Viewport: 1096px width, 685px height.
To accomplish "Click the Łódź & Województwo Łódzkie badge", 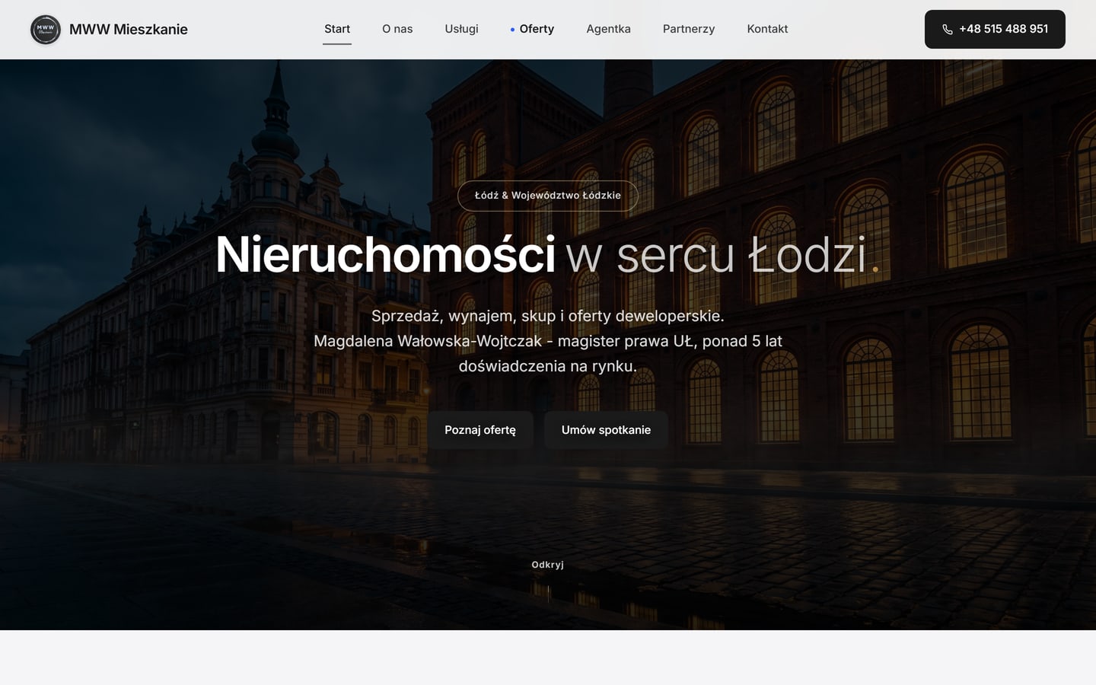I will 548,196.
